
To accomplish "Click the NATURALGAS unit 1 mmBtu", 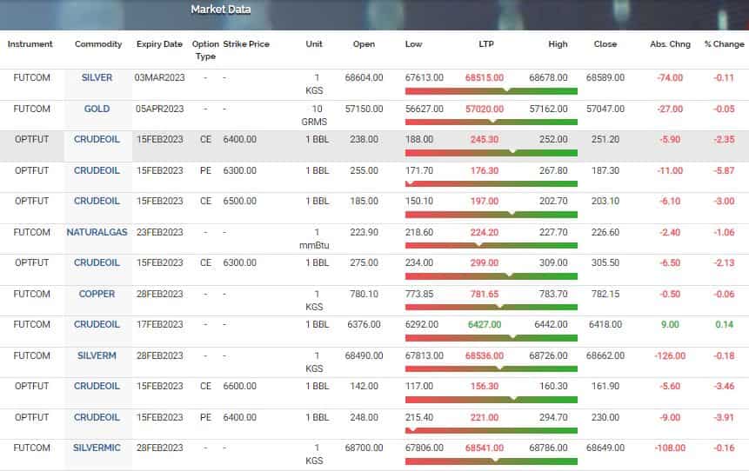I will [314, 239].
